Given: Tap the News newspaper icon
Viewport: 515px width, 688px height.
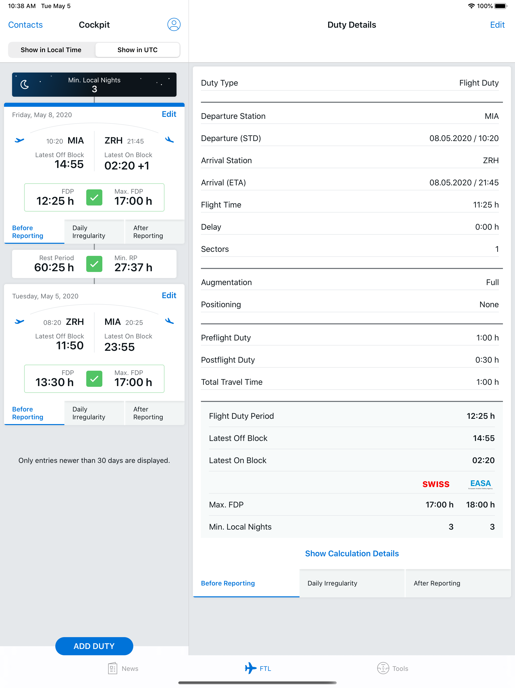Looking at the screenshot, I should 112,668.
